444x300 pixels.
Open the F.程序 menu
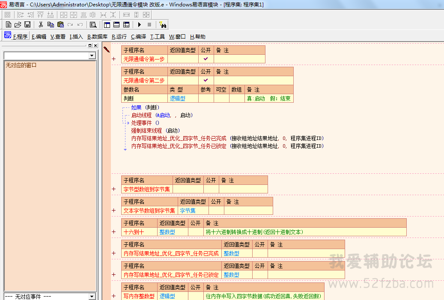[21, 36]
